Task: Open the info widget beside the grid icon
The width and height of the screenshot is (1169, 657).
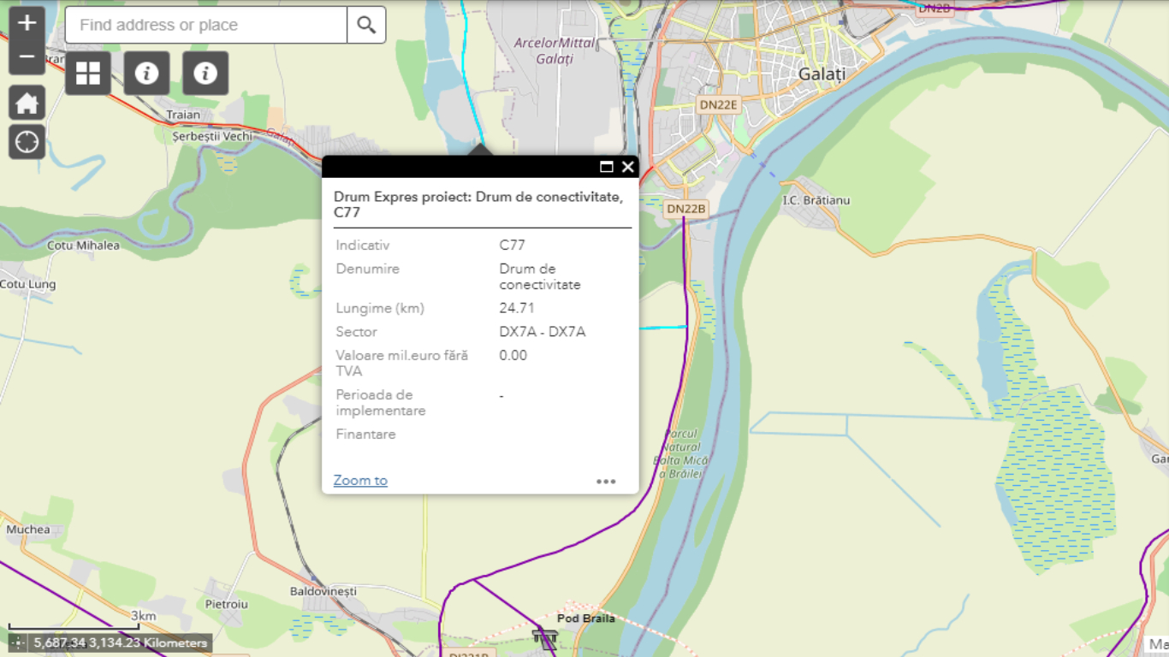Action: 146,74
